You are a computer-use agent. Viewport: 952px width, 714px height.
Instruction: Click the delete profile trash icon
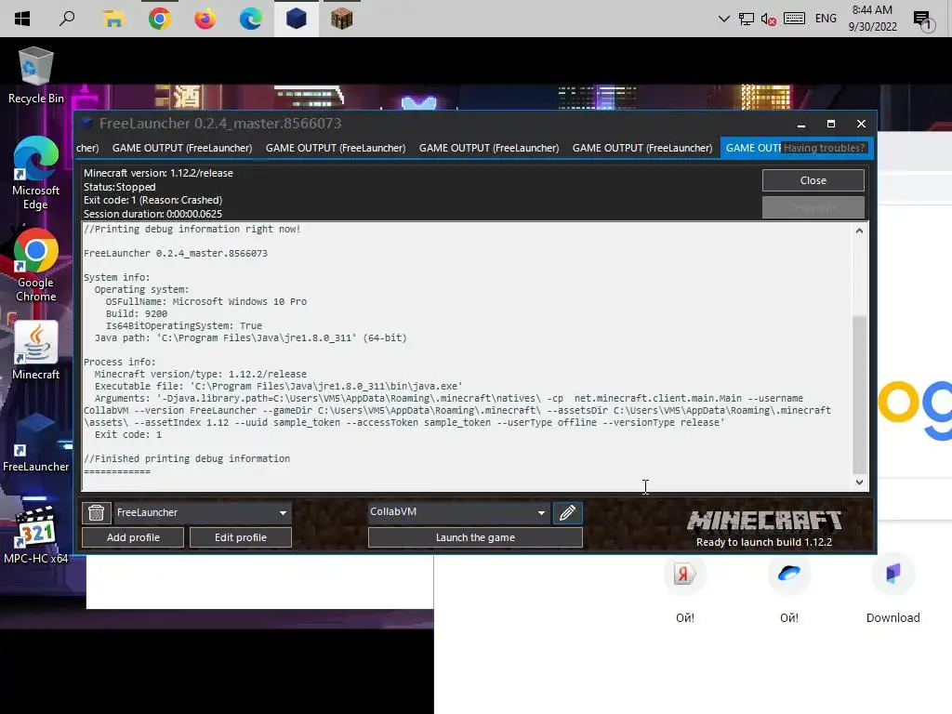pyautogui.click(x=97, y=513)
